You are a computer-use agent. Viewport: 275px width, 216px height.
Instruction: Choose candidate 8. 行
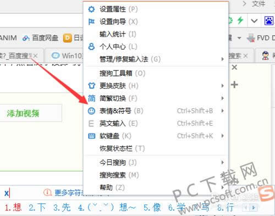pyautogui.click(x=226, y=207)
